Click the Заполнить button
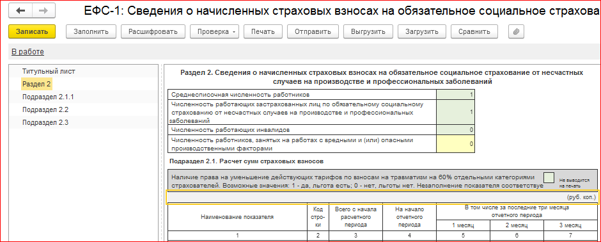This screenshot has height=242, width=601. point(91,31)
